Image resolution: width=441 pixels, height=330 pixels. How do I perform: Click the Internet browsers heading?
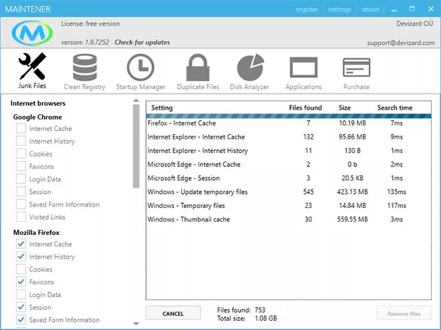(38, 104)
